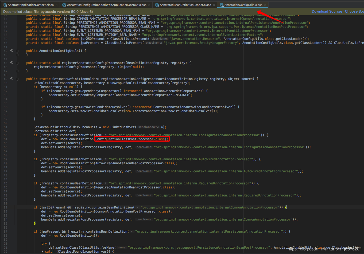
Task: Click the try keyword on line 90
Action: pos(44,244)
